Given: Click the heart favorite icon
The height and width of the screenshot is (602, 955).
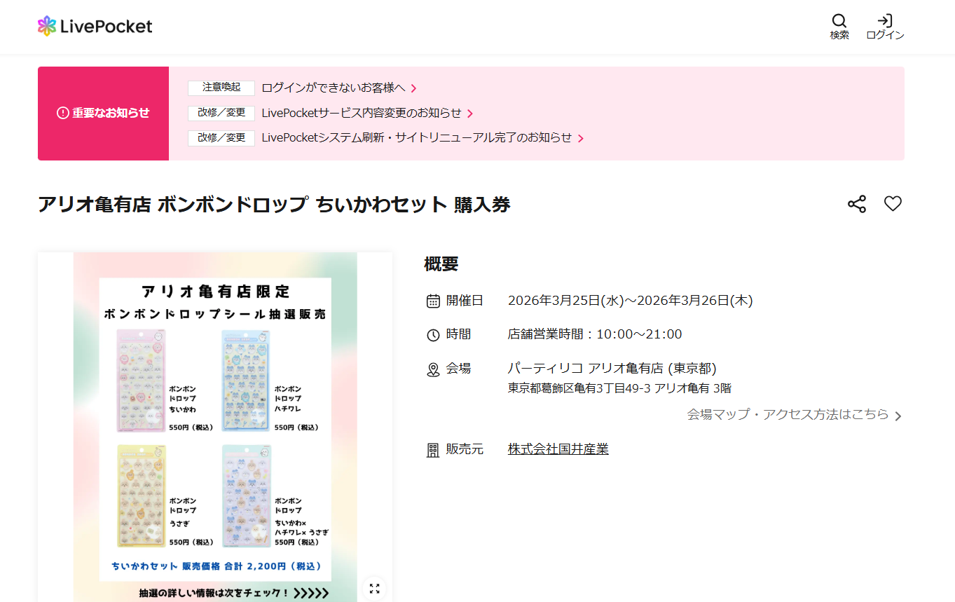Looking at the screenshot, I should (x=893, y=204).
